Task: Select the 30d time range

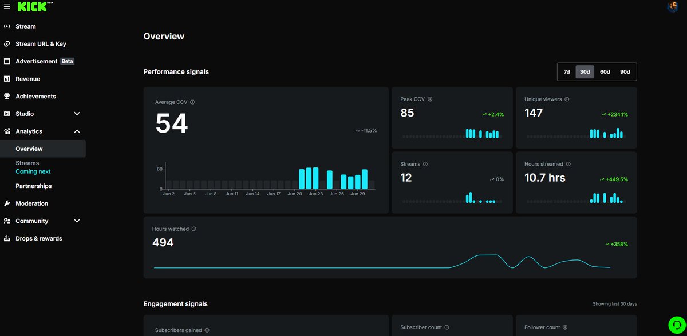Action: tap(585, 72)
